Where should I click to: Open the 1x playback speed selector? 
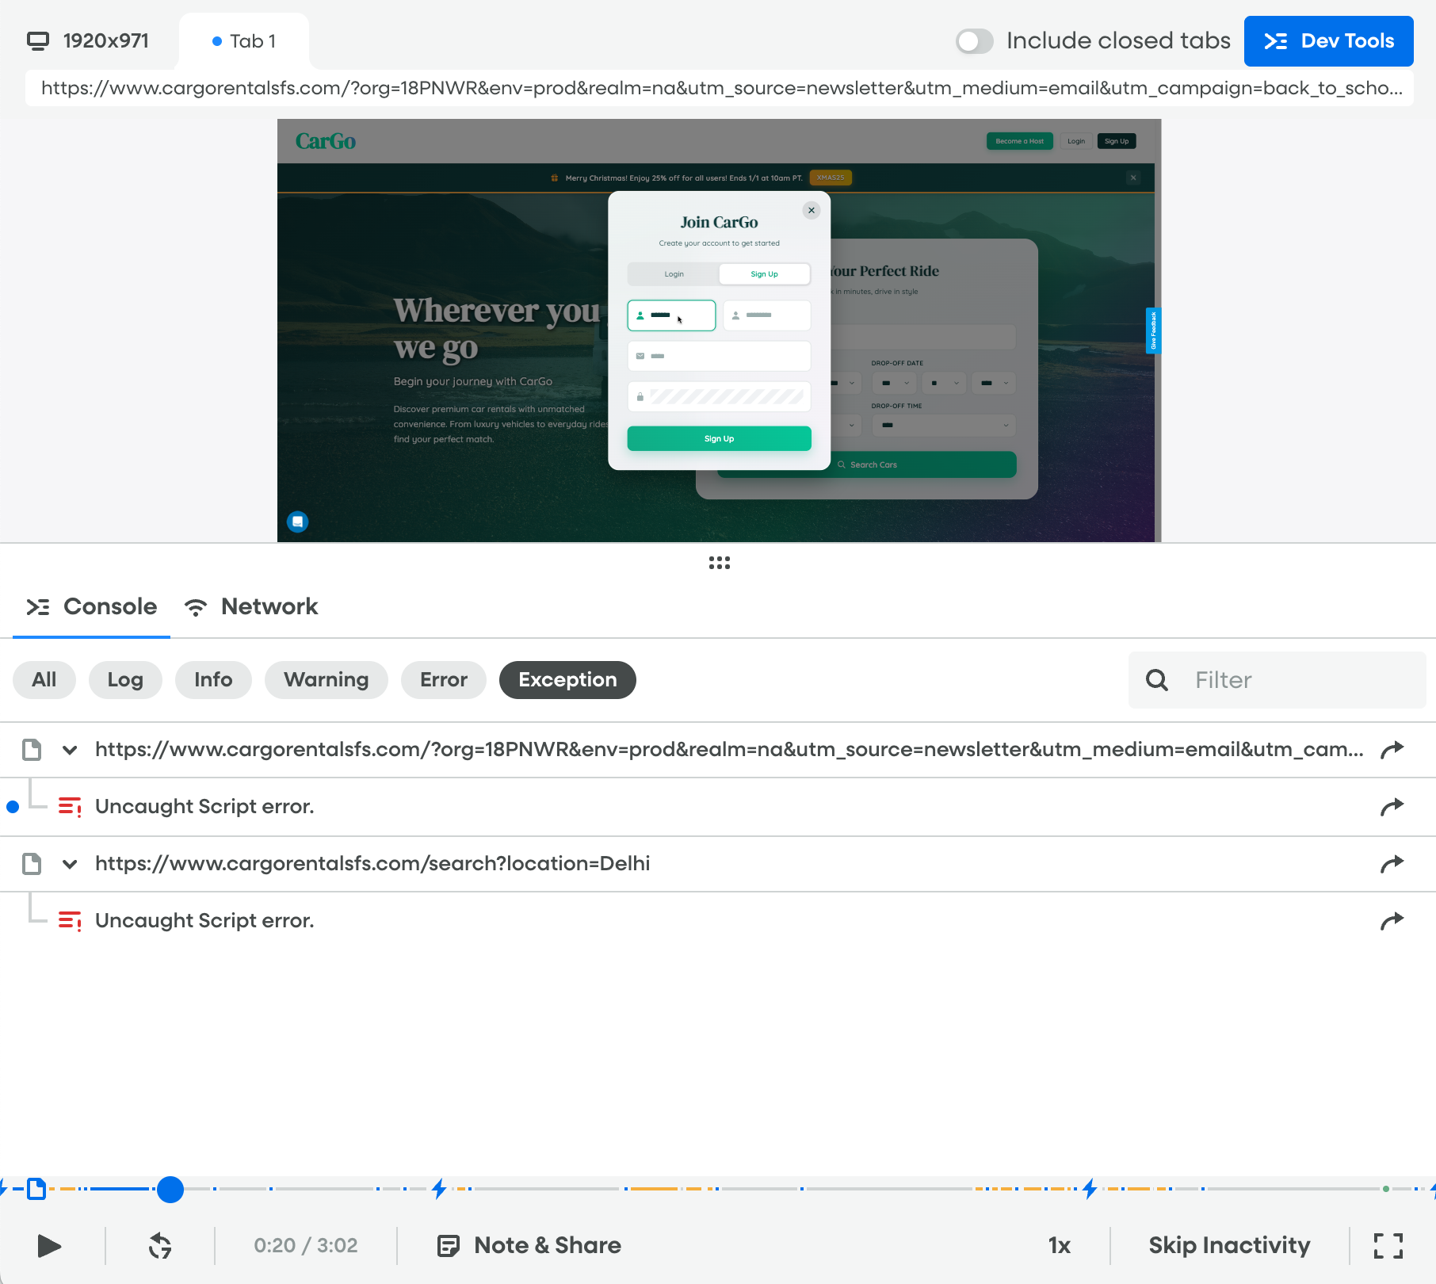coord(1059,1245)
